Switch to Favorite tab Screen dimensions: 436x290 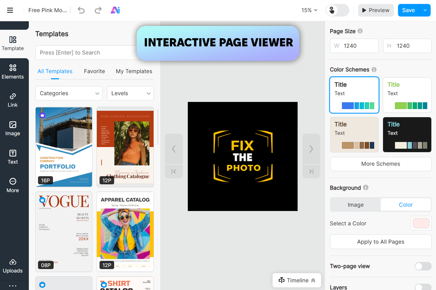click(x=95, y=71)
